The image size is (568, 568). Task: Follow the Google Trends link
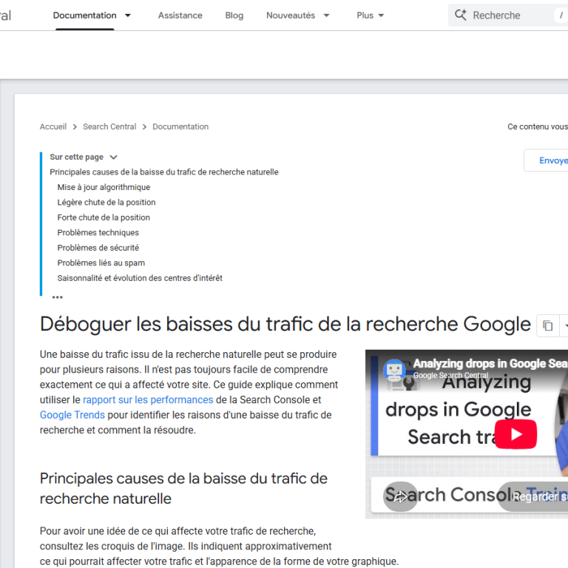[x=72, y=415]
